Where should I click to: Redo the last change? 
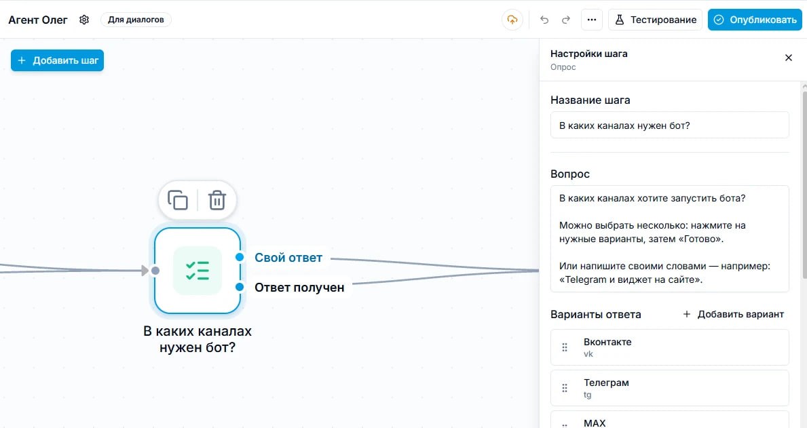point(565,20)
